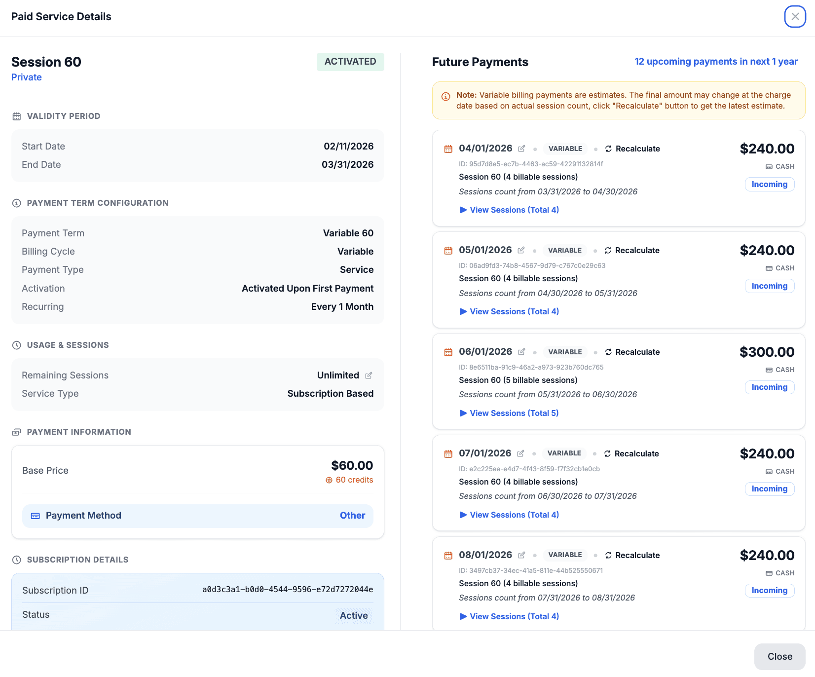Click edit icon beside 07/01/2026

click(520, 453)
